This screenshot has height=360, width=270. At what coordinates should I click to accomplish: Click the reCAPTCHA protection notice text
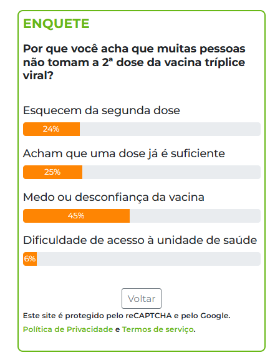click(x=127, y=316)
